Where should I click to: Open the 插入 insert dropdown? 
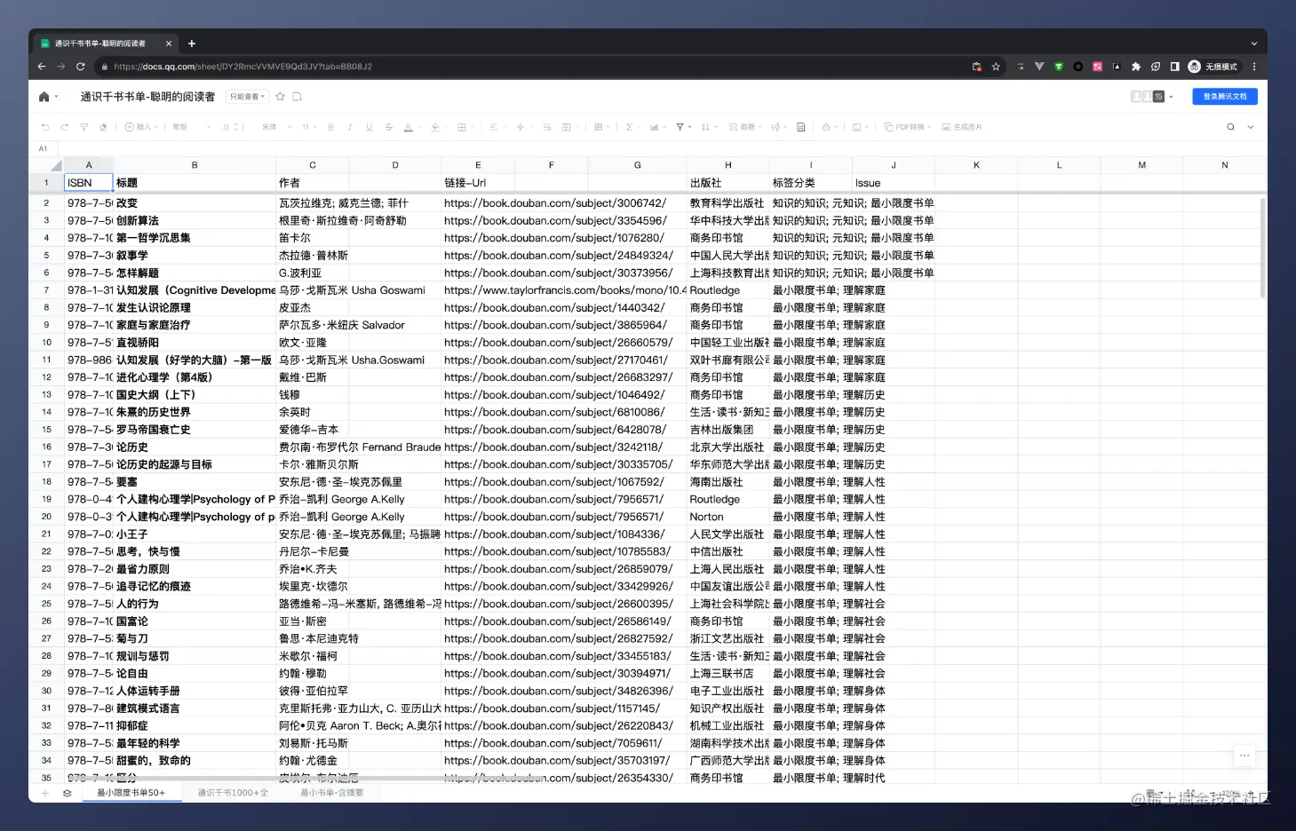[140, 127]
